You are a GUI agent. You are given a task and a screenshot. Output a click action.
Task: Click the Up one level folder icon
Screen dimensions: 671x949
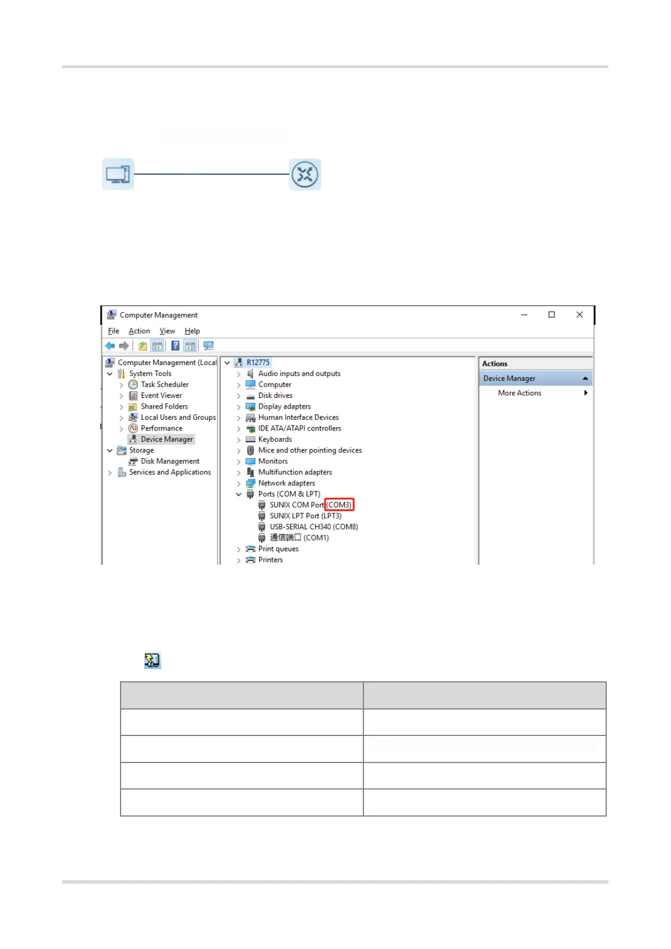click(143, 346)
